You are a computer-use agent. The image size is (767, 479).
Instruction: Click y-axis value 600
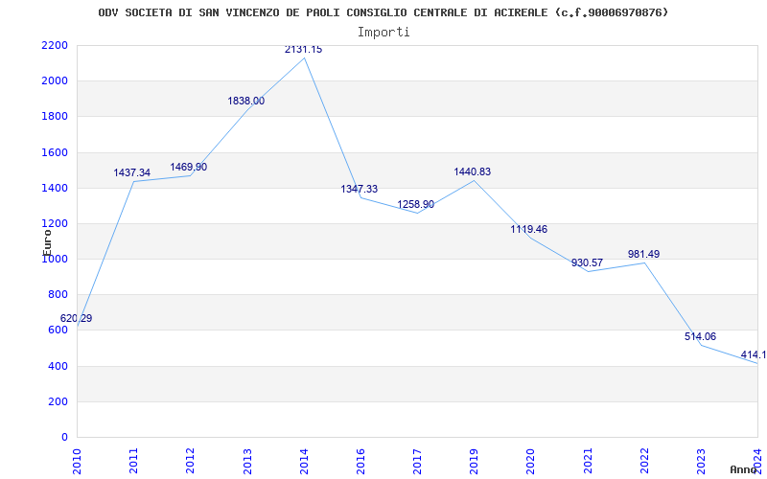coord(58,331)
